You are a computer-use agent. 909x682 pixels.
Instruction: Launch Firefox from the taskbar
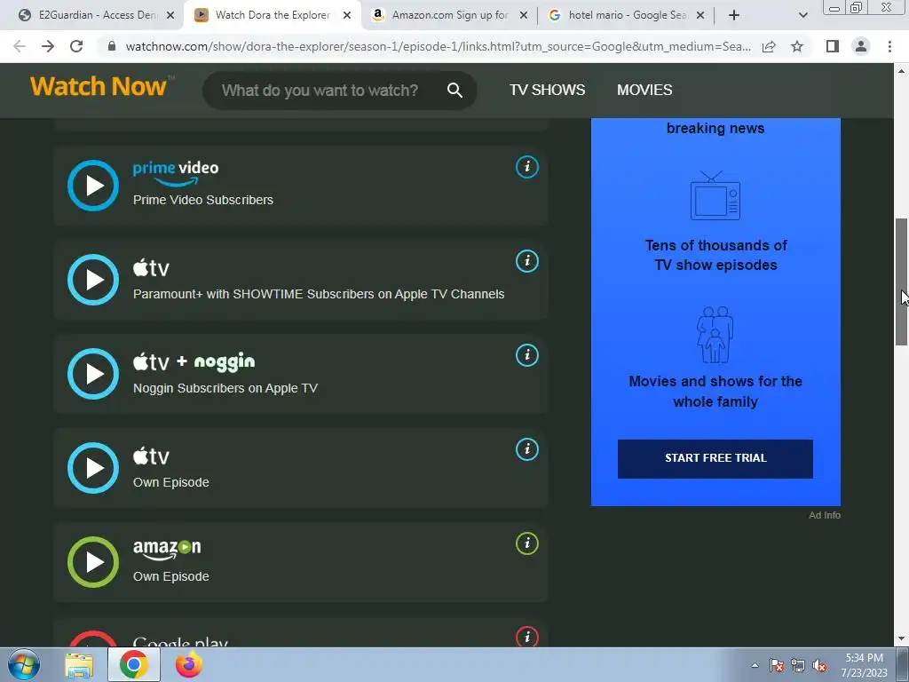188,664
